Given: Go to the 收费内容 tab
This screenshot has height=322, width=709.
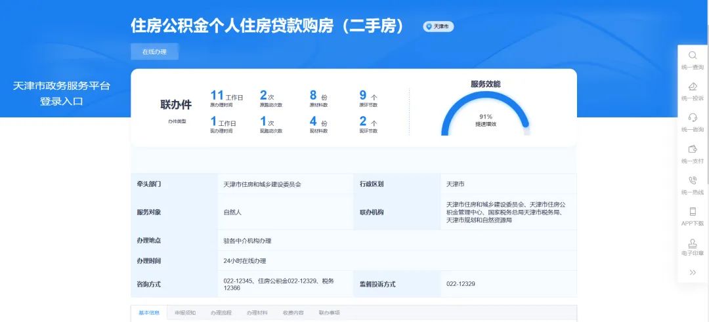Looking at the screenshot, I should [293, 313].
